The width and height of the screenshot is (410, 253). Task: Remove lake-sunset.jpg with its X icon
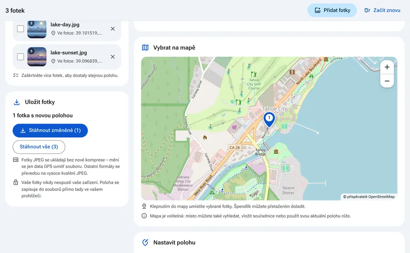pyautogui.click(x=113, y=57)
